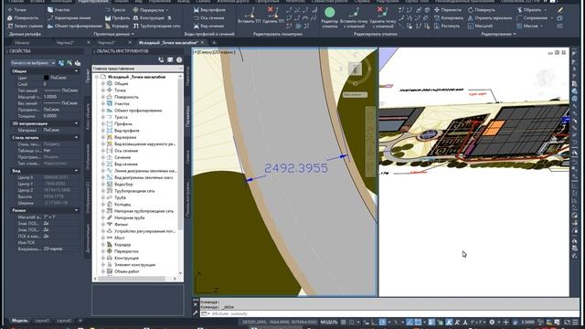Image resolution: width=585 pixels, height=329 pixels.
Task: Click Вставить ТП geometry tool
Action: coord(250,16)
